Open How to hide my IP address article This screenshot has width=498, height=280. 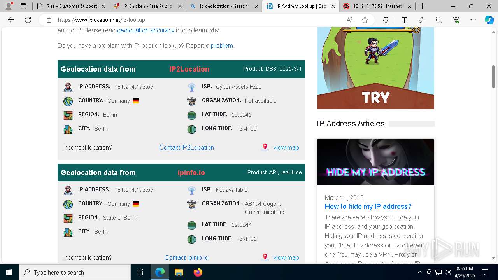(368, 206)
